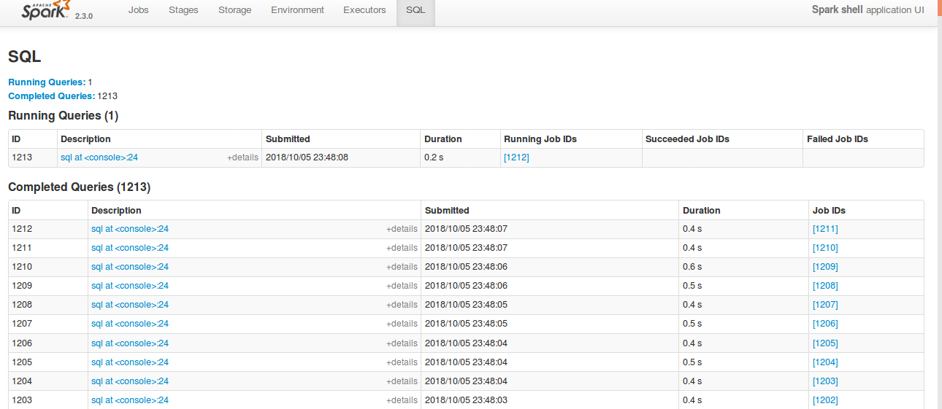
Task: Click submitted time 2018/10/05 23:48:08
Action: tap(307, 157)
